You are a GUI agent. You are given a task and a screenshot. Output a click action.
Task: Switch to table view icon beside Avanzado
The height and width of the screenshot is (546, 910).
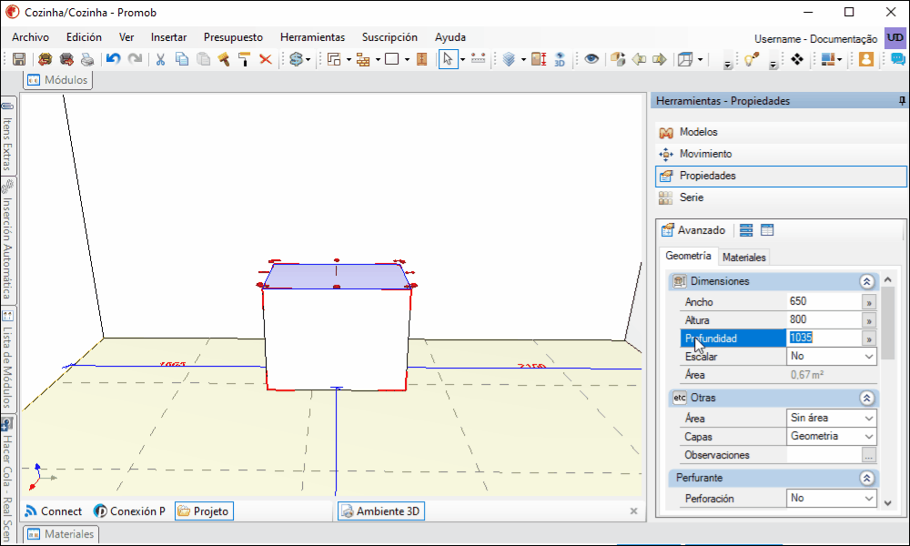point(767,230)
